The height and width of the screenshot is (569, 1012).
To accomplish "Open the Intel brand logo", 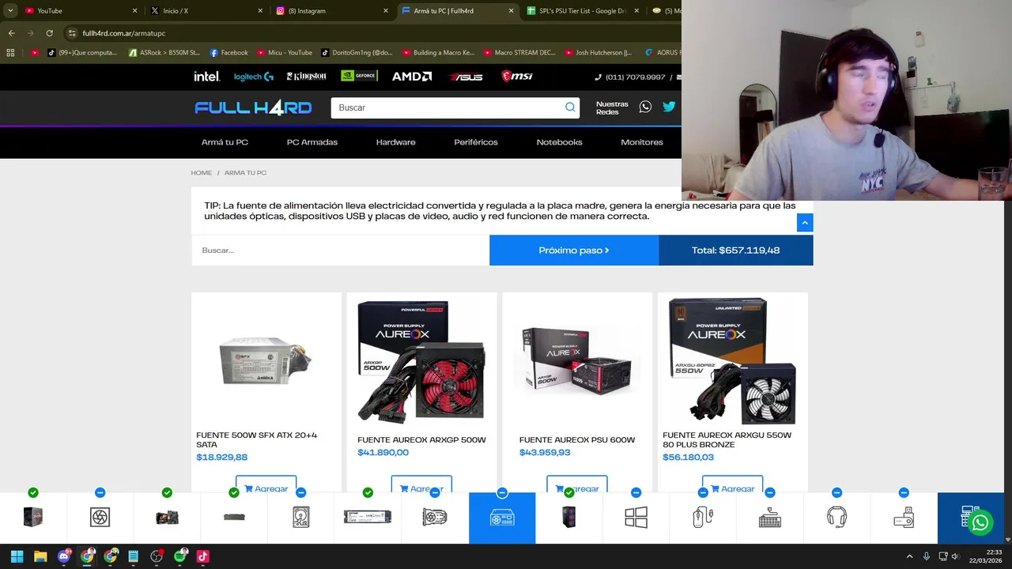I will pos(207,77).
